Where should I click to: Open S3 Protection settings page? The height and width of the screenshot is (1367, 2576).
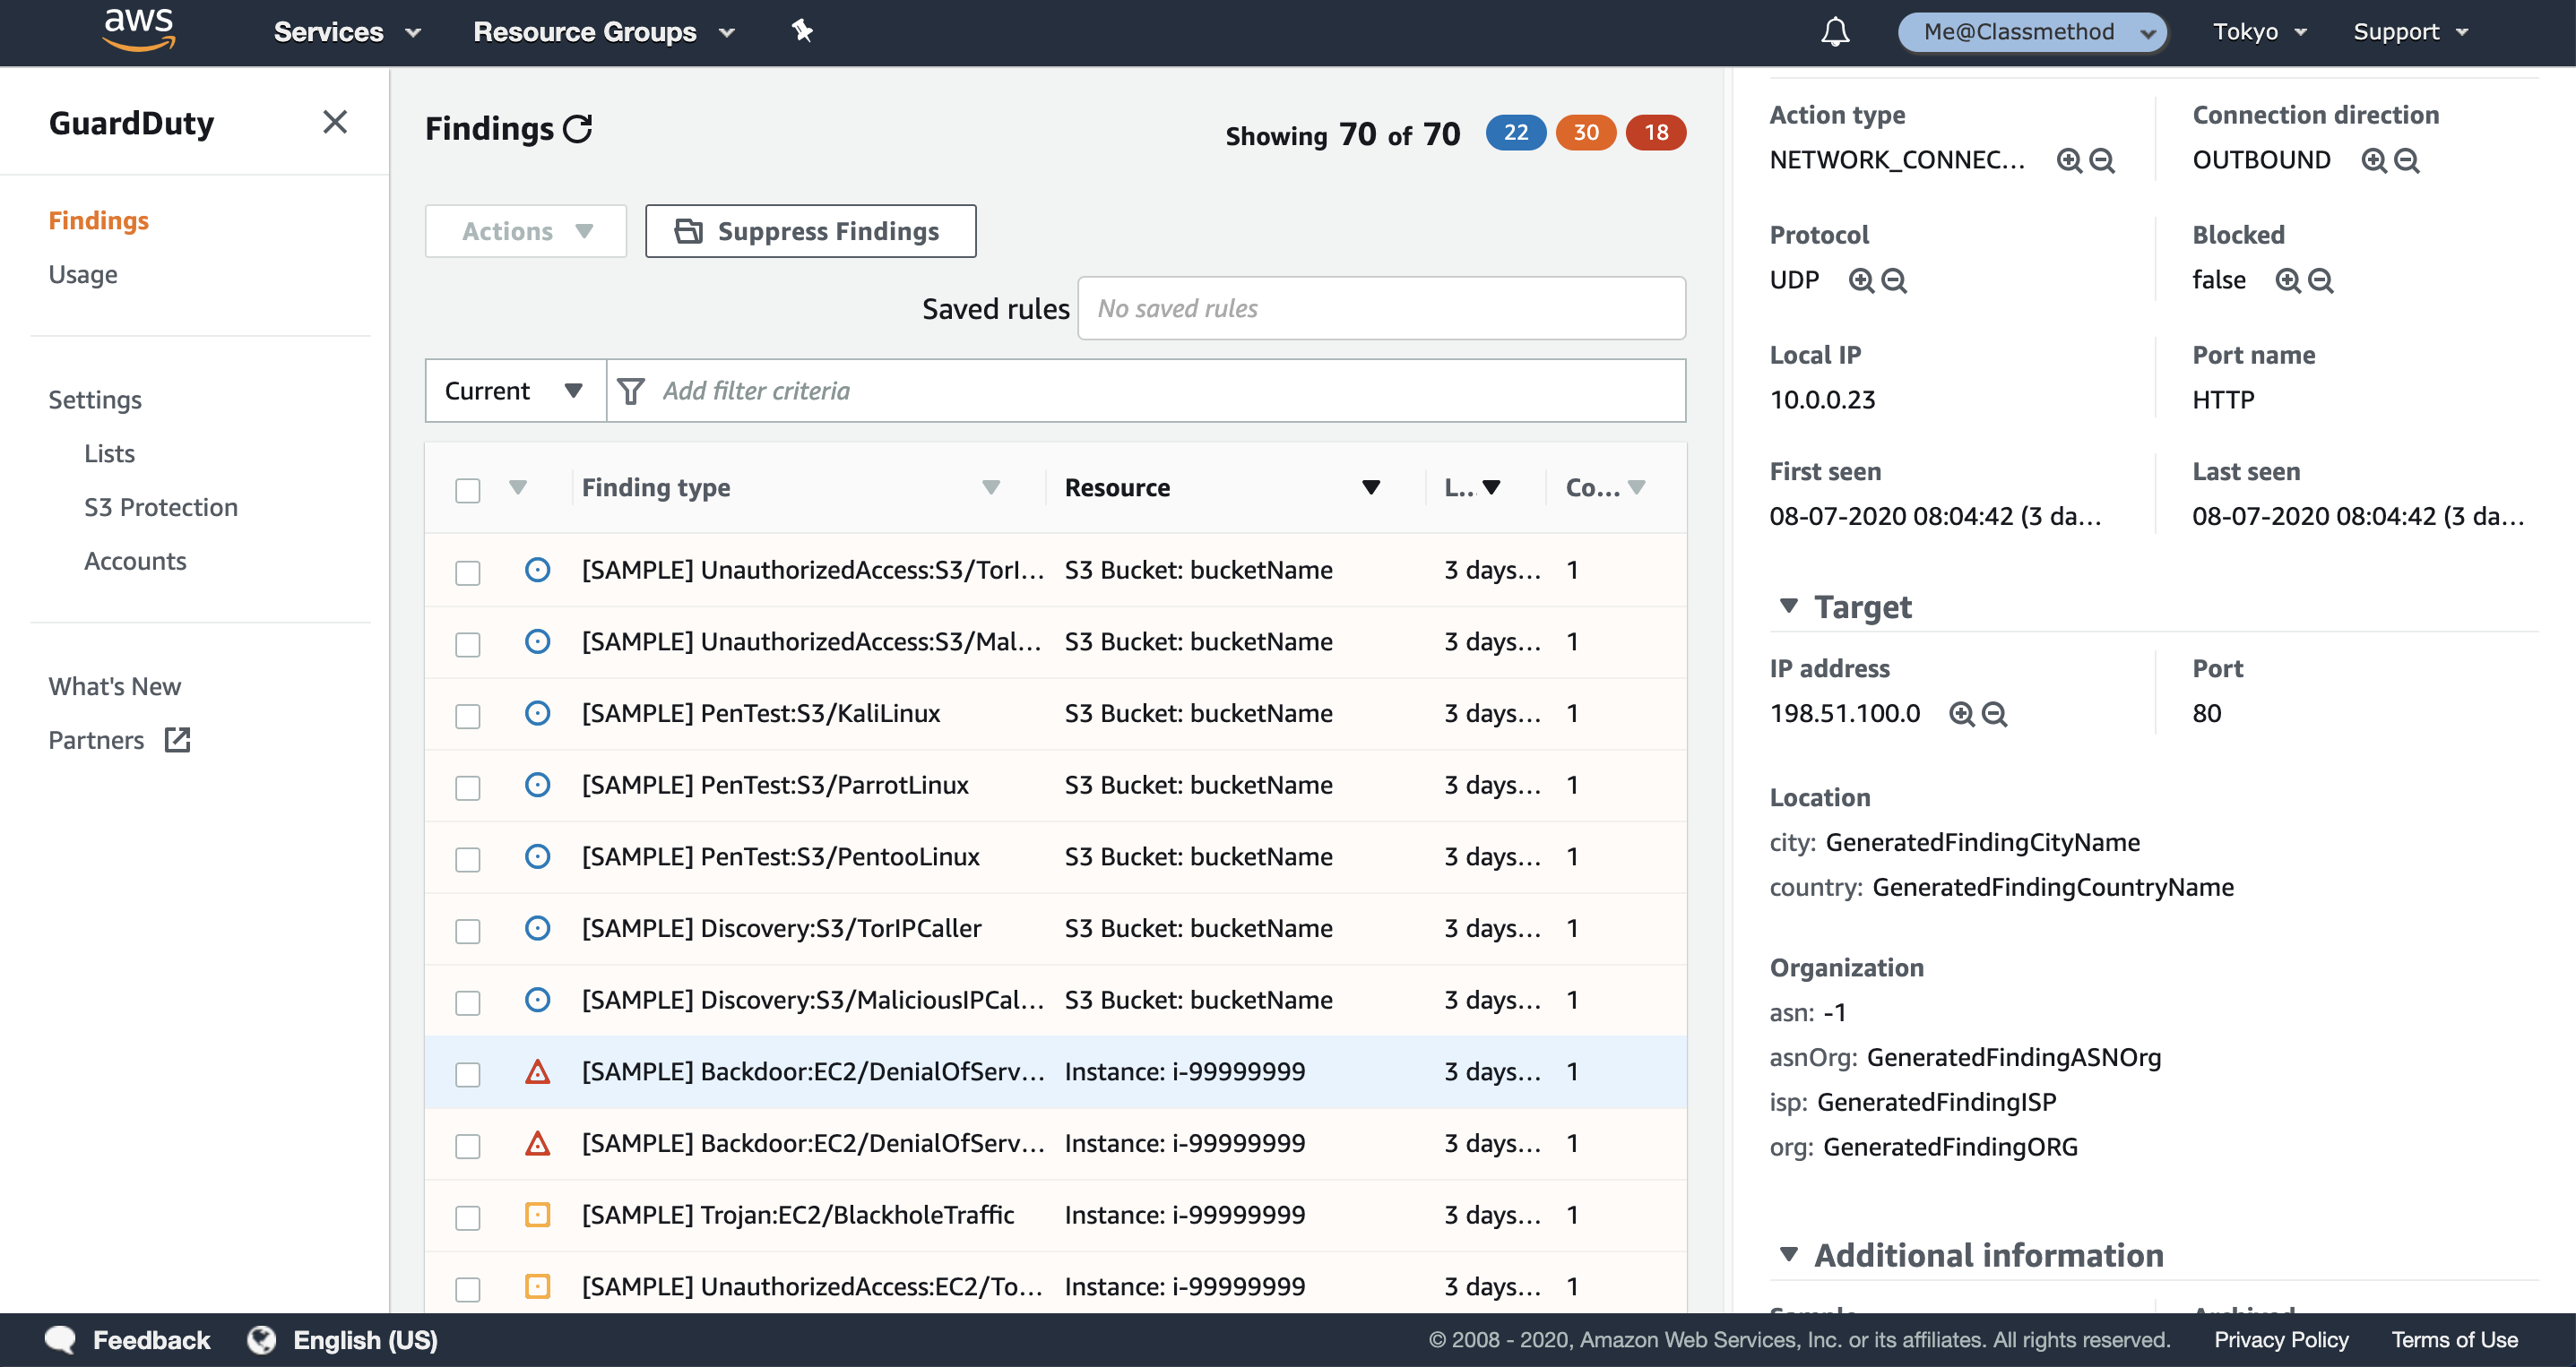(x=160, y=508)
